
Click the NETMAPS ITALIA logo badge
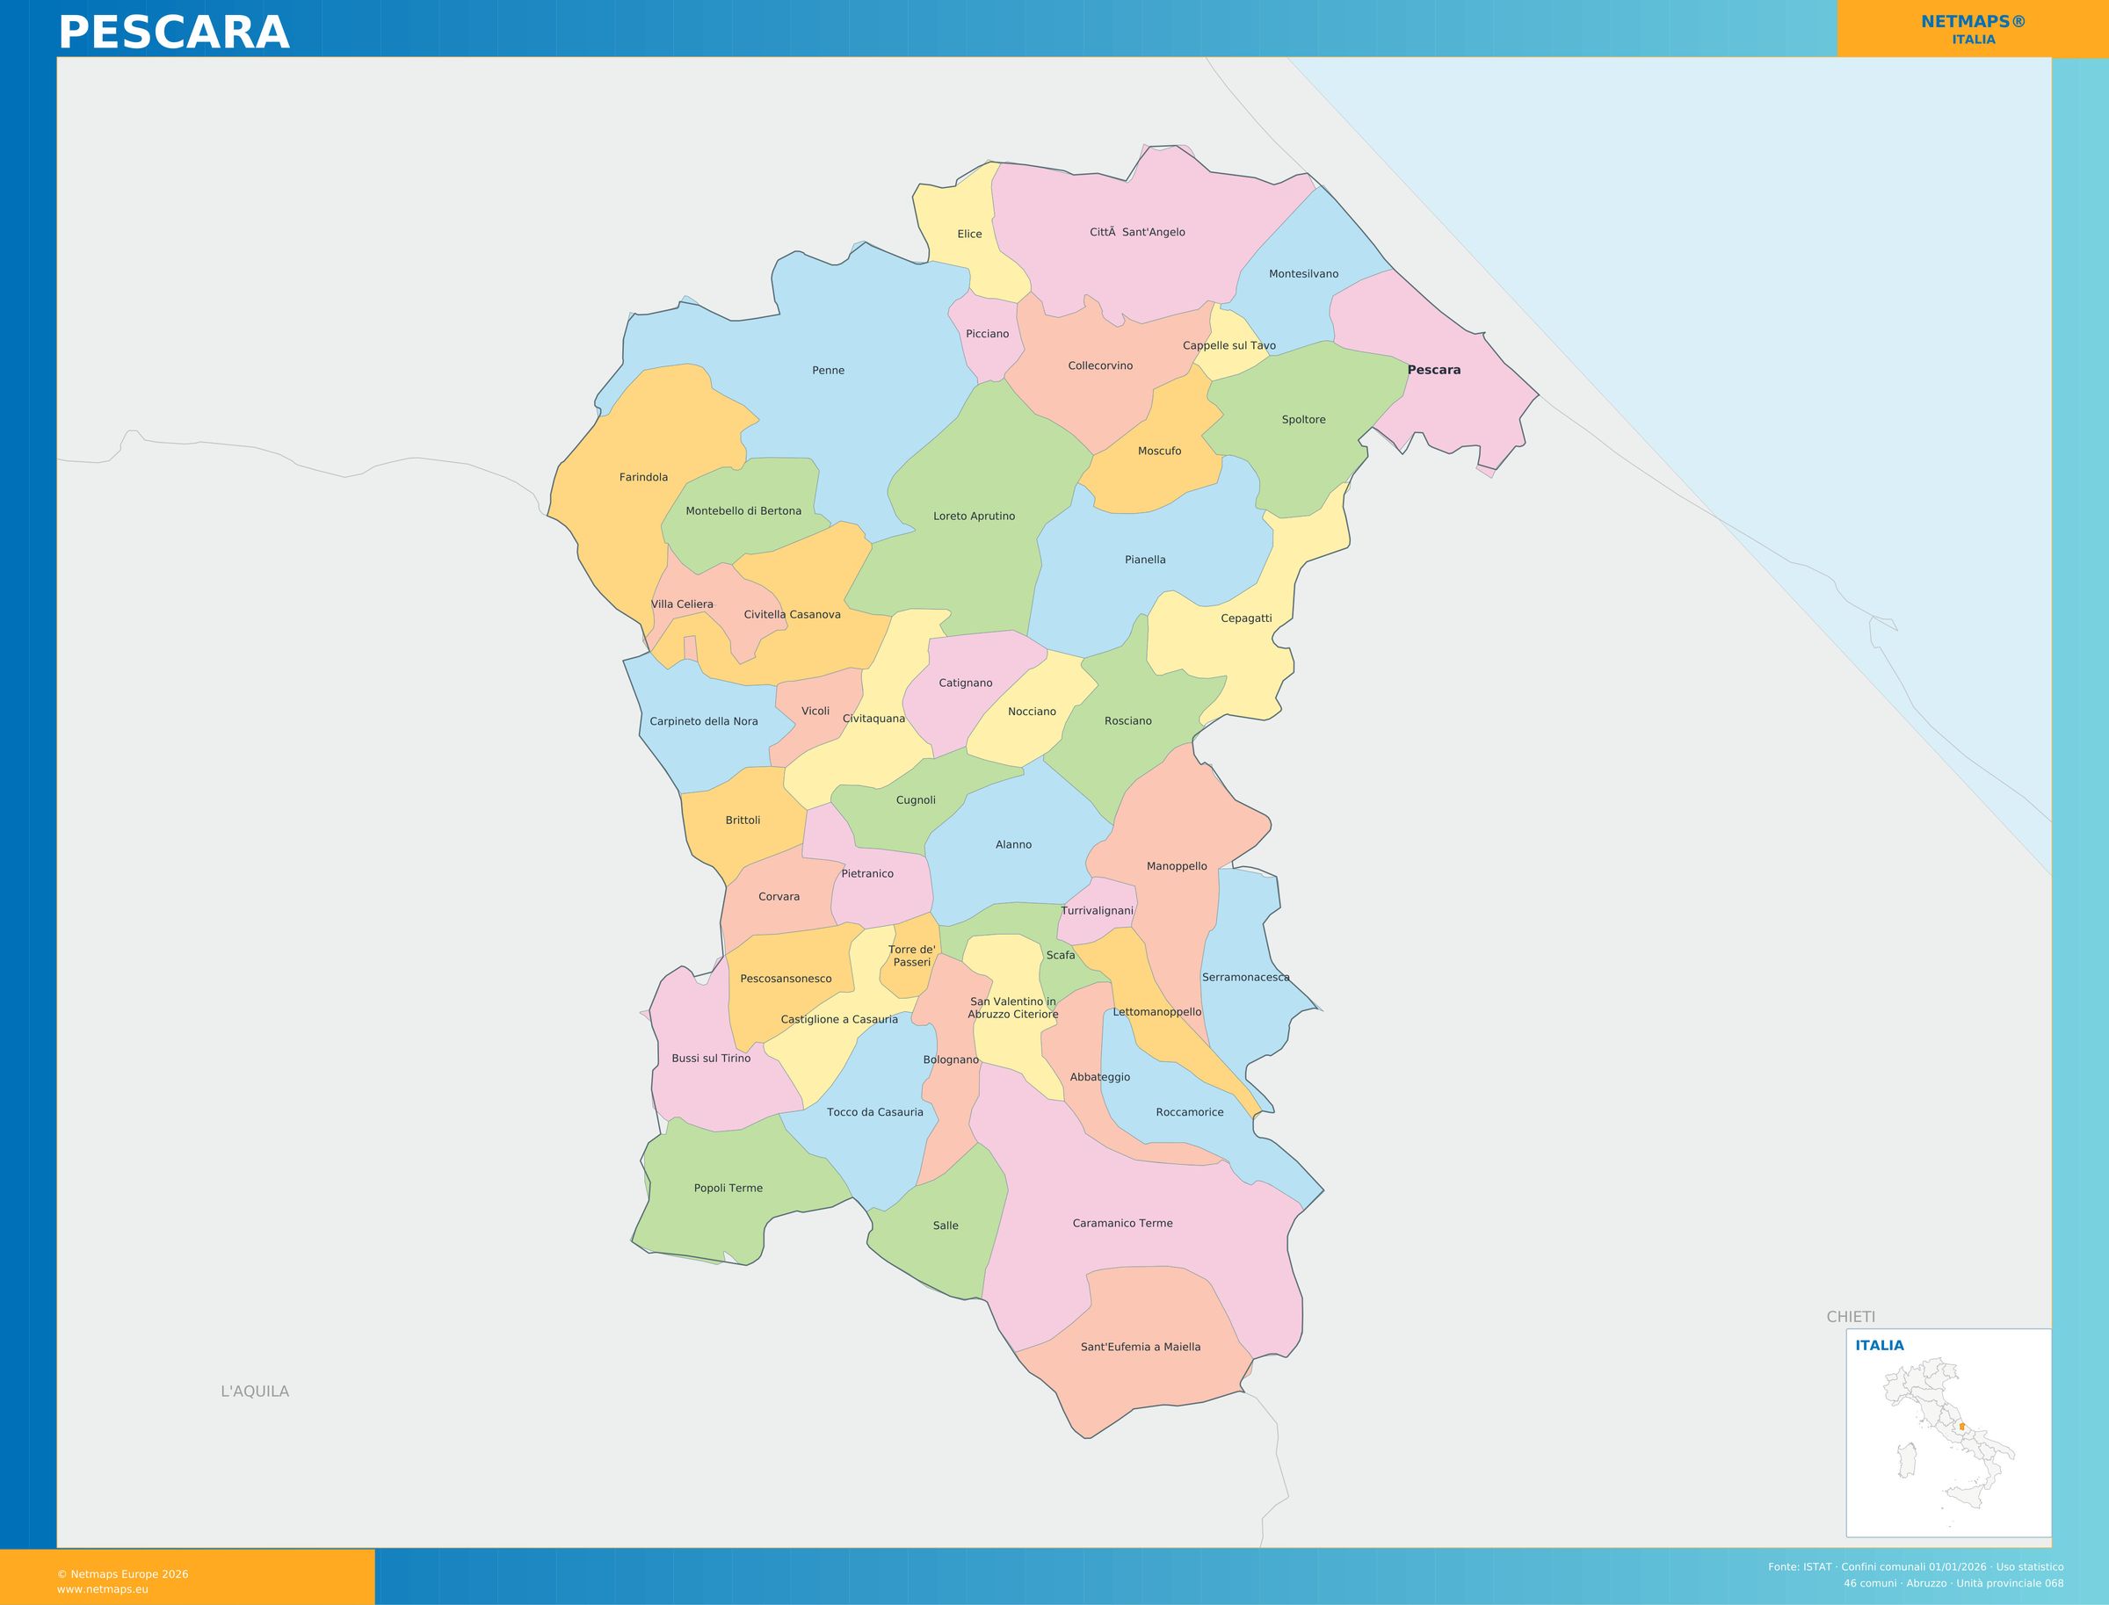(x=1972, y=29)
